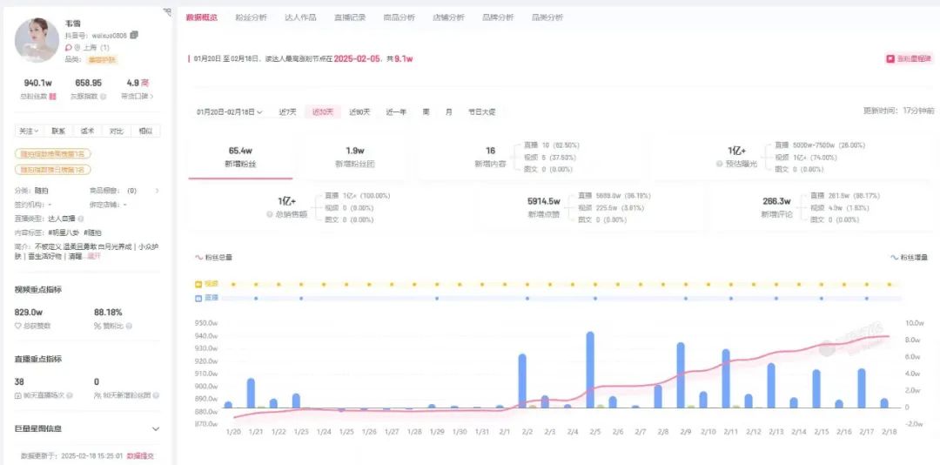Image resolution: width=940 pixels, height=465 pixels.
Task: Click the 更新时间 17分钟前 text
Action: [898, 111]
